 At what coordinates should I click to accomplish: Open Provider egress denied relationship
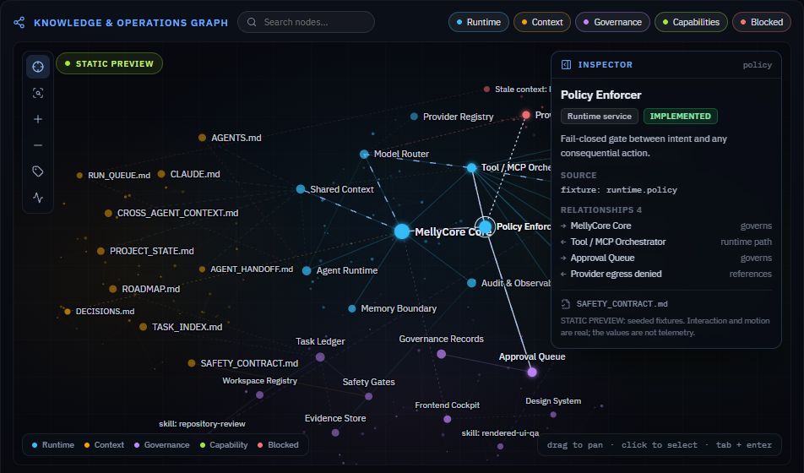tap(666, 274)
